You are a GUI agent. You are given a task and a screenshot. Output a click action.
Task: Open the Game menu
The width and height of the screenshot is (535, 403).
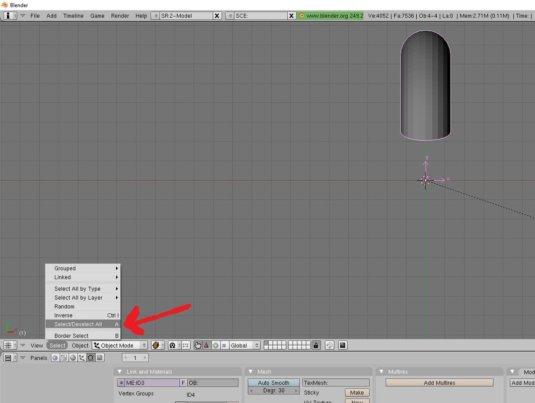pos(97,16)
